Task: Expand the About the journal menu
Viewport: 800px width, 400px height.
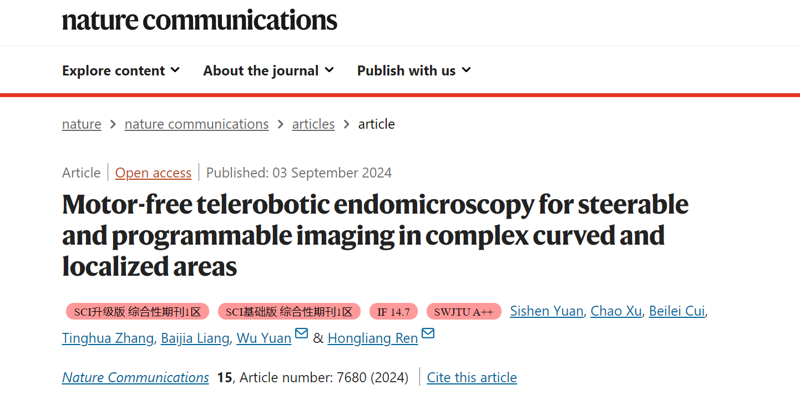Action: [x=269, y=70]
